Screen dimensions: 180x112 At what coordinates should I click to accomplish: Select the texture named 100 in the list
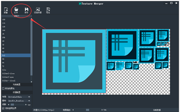click(16, 20)
